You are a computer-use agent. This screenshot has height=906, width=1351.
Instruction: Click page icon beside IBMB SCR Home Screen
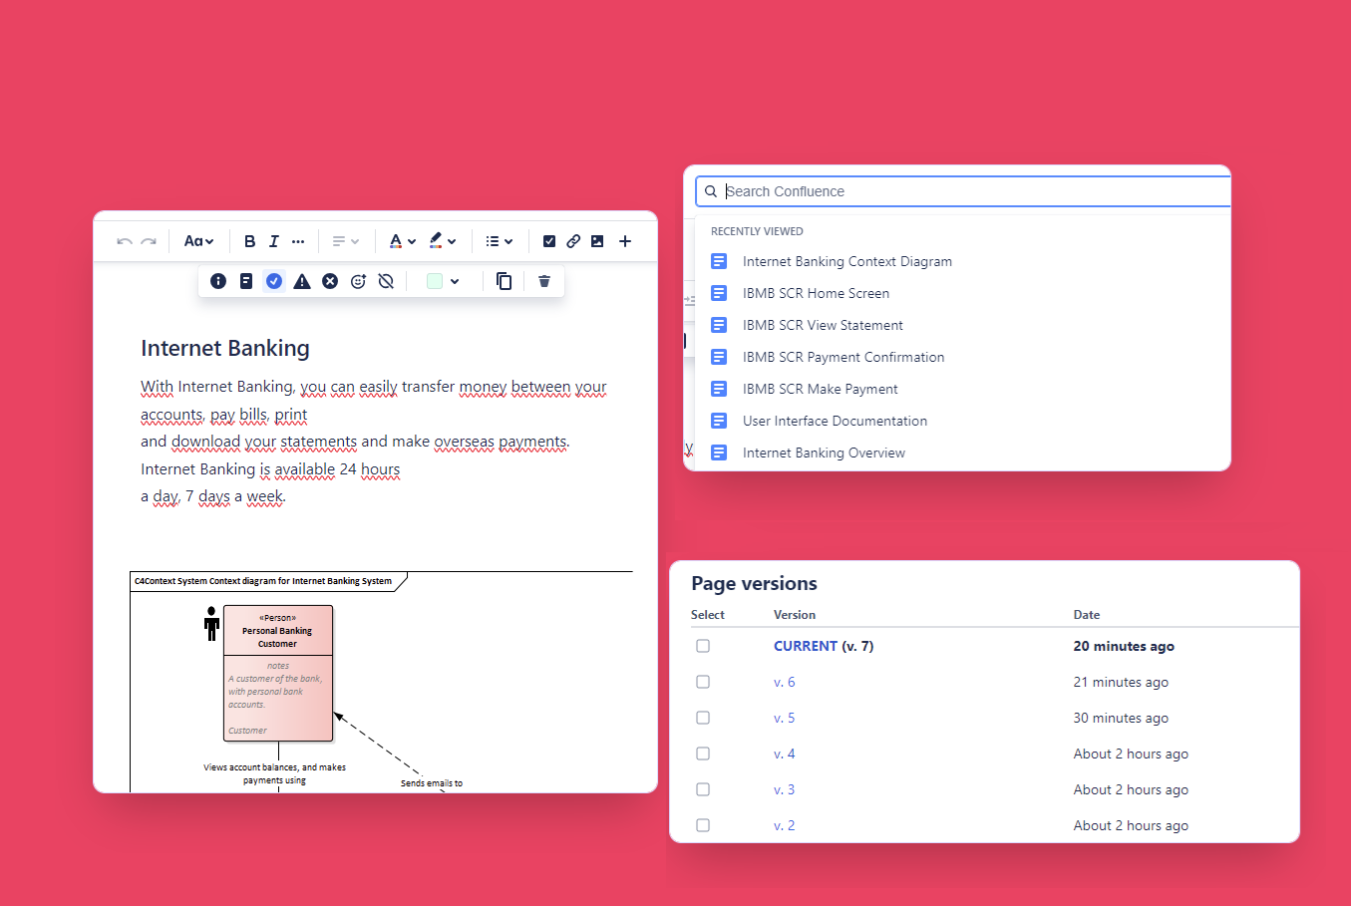(719, 293)
